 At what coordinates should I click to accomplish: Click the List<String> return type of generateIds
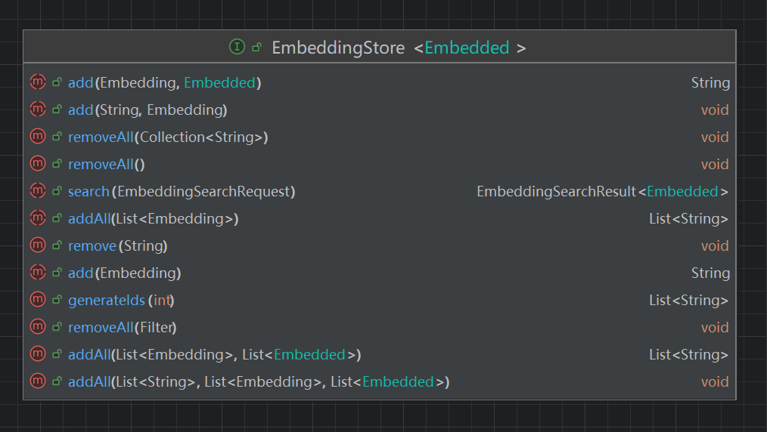688,300
